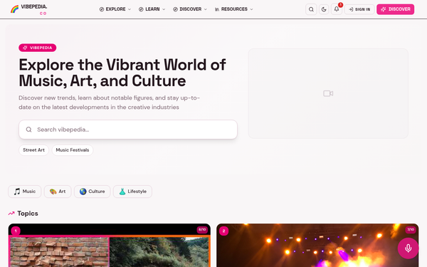Click the 7/10 rating badge on second card

click(411, 230)
